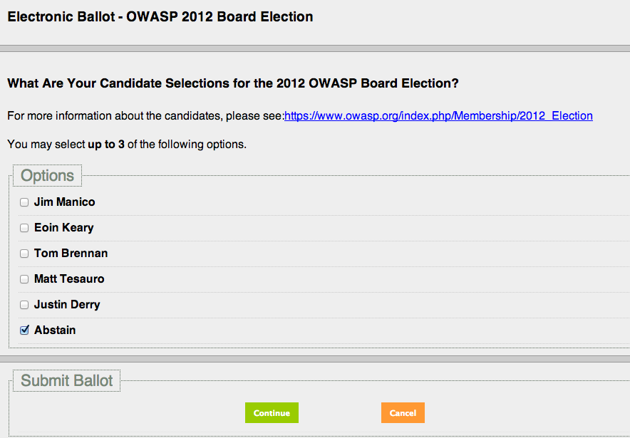The height and width of the screenshot is (438, 630).
Task: Check the Jim Manico checkbox
Action: point(24,202)
